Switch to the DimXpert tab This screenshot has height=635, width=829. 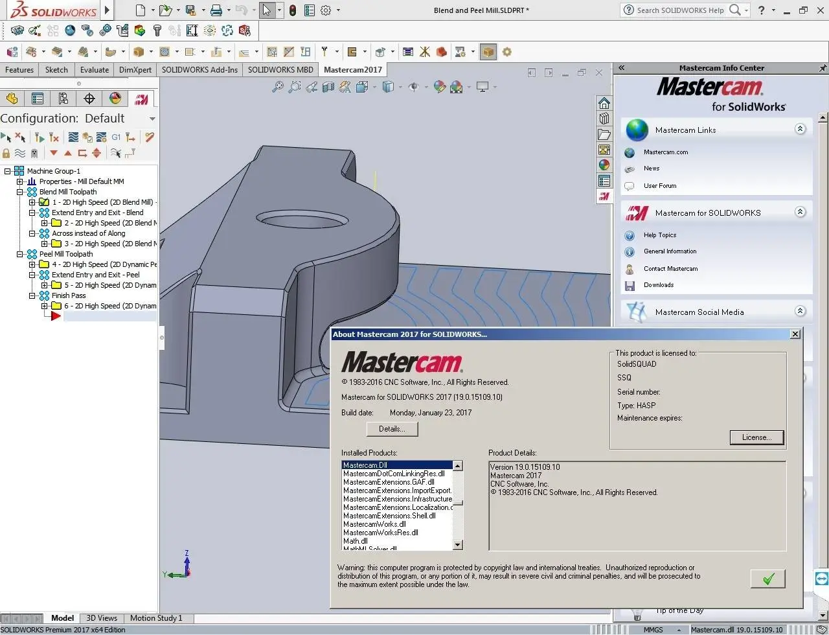tap(135, 70)
